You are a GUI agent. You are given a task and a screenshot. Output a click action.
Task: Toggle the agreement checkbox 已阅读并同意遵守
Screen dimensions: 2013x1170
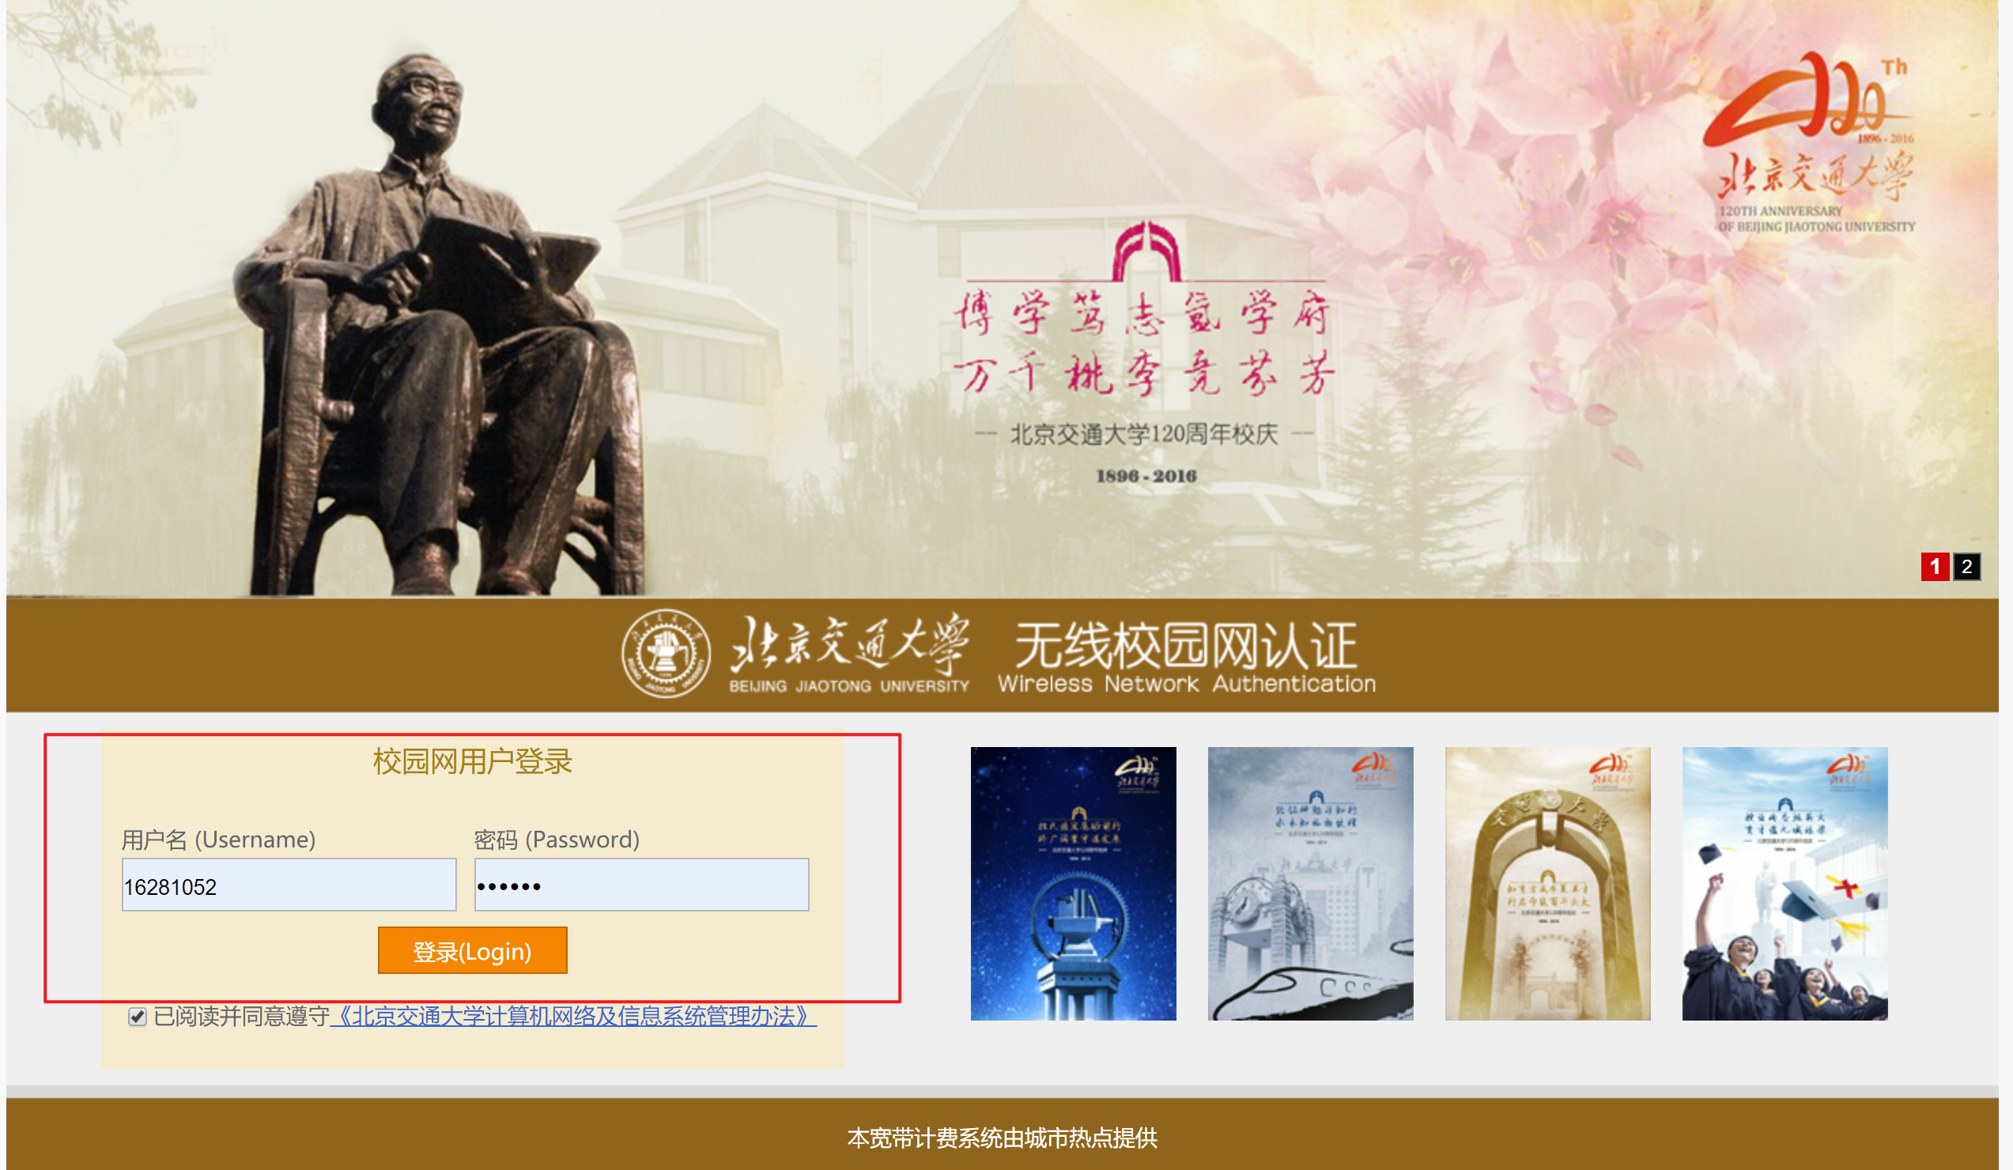click(x=138, y=1016)
